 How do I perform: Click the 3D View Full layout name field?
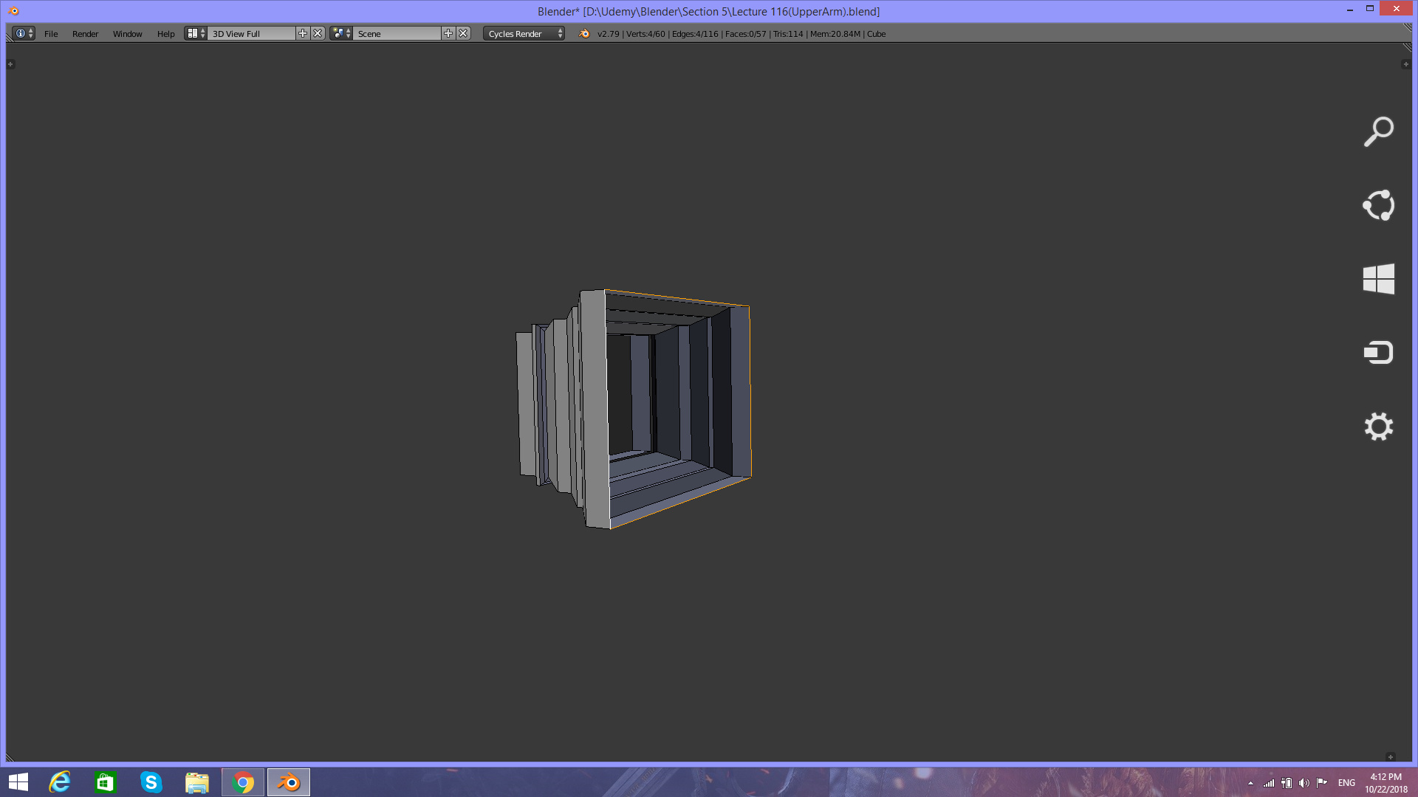[x=251, y=34]
